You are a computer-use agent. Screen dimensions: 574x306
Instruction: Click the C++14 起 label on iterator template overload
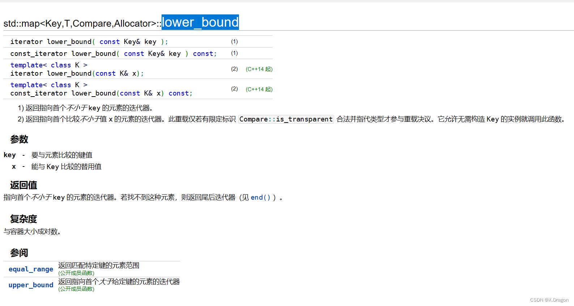[x=259, y=69]
